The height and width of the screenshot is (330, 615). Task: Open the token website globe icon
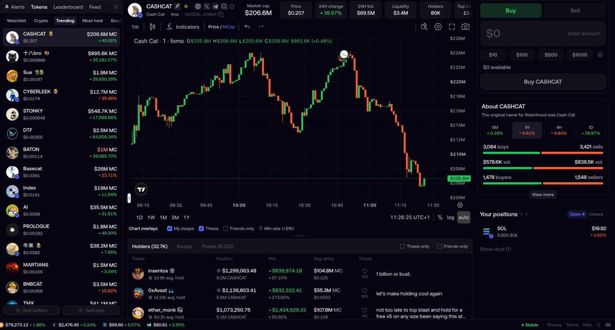click(x=198, y=6)
